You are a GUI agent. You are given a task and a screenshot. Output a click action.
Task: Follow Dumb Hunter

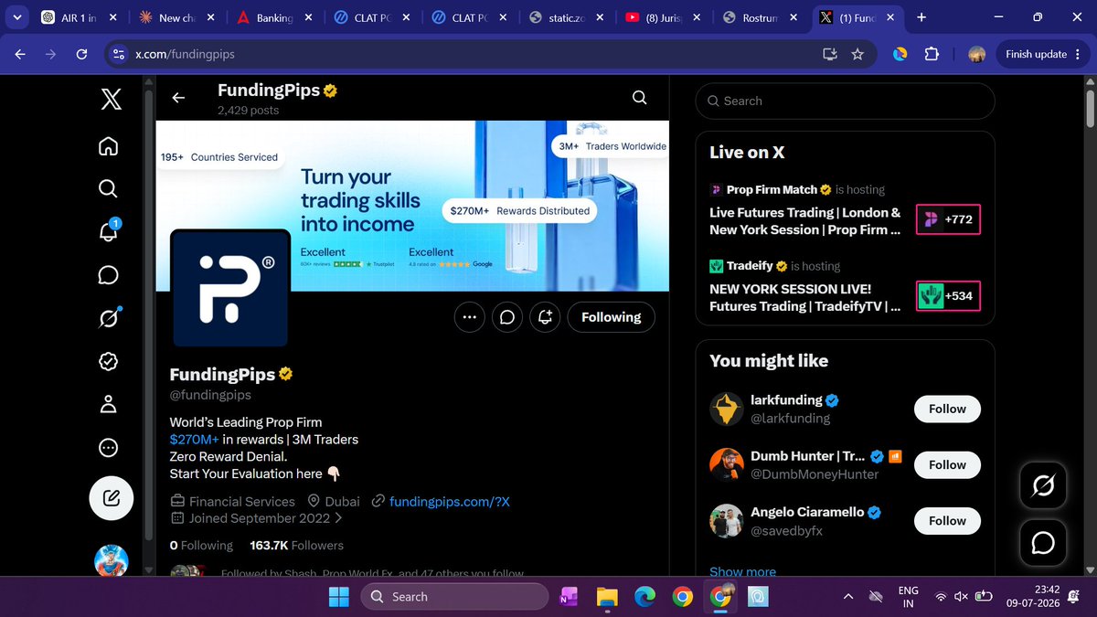[x=947, y=464]
